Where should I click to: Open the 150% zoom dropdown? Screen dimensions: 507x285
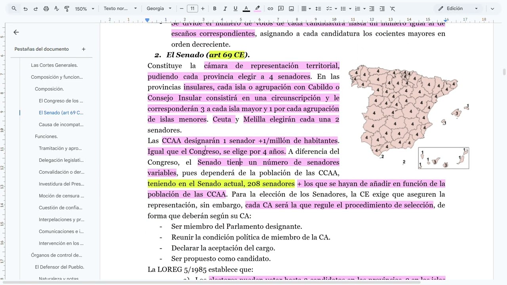point(85,8)
